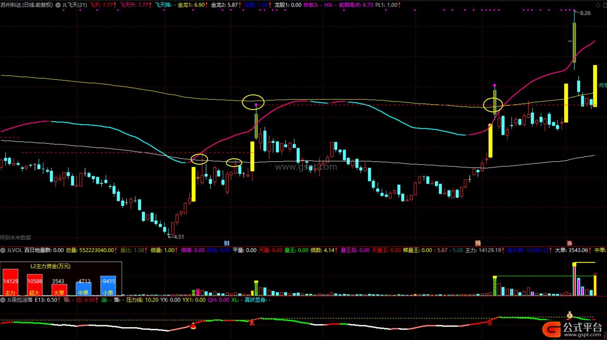Click the JL吸拉派落 indicator name
Viewport: 607px width, 340px height.
pos(20,300)
